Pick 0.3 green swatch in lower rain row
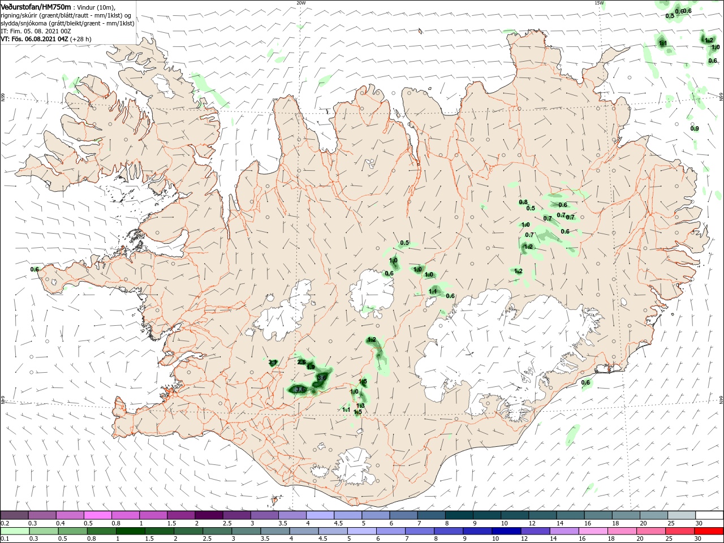The image size is (724, 543). pyautogui.click(x=44, y=531)
